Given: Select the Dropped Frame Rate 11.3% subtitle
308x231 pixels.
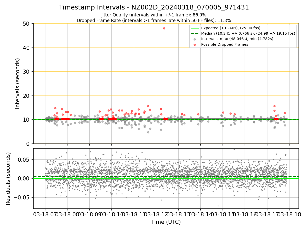Looking at the screenshot, I should (x=154, y=21).
